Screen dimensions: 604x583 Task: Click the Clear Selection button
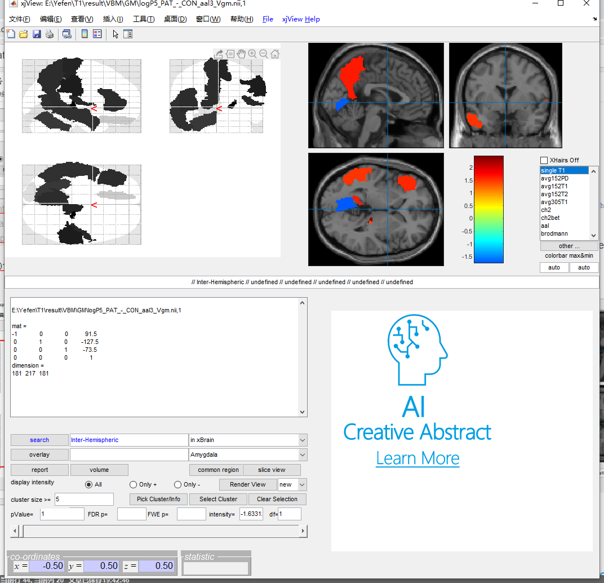click(277, 500)
